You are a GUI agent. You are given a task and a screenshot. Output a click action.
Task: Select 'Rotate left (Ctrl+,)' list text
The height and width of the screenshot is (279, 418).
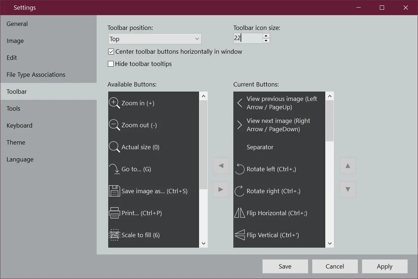(x=271, y=169)
